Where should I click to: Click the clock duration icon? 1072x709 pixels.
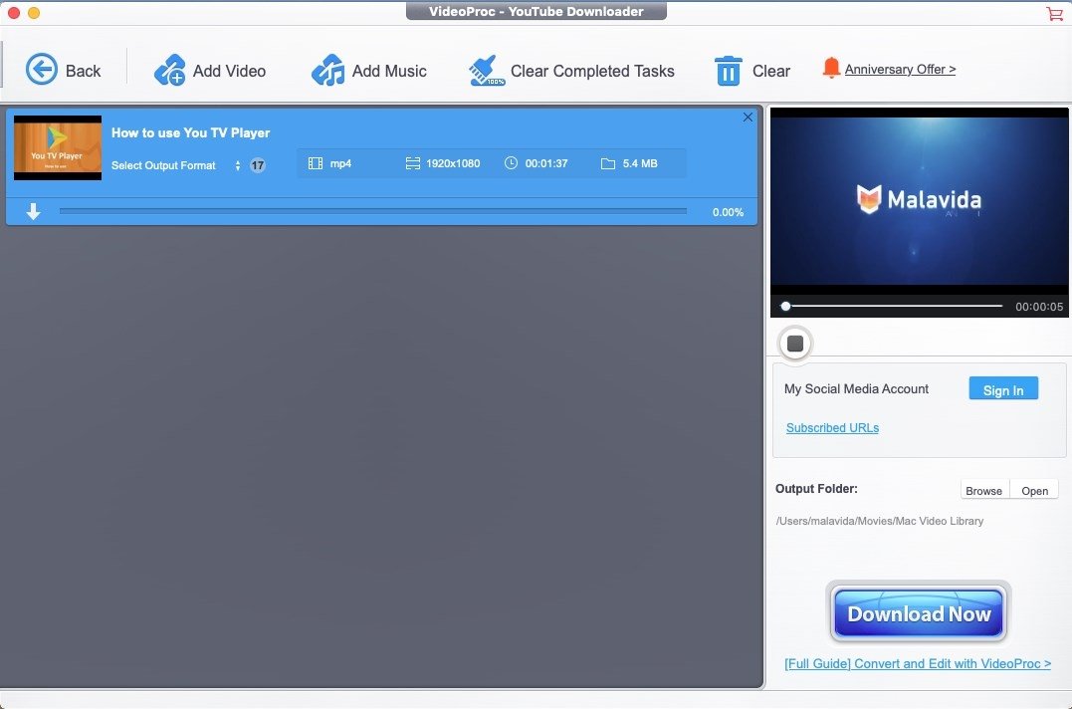click(x=511, y=162)
